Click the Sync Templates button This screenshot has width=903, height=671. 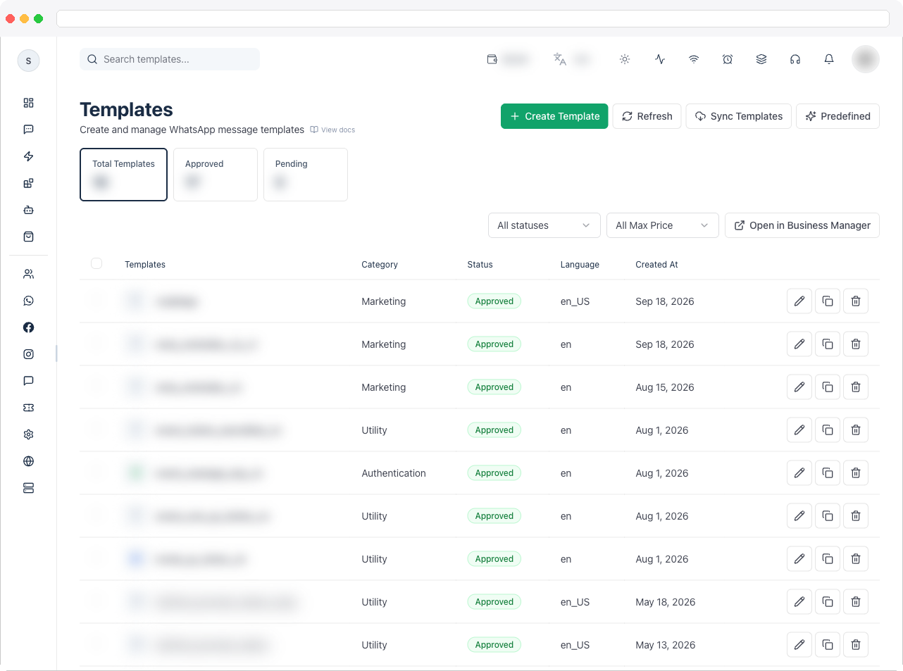pyautogui.click(x=739, y=116)
